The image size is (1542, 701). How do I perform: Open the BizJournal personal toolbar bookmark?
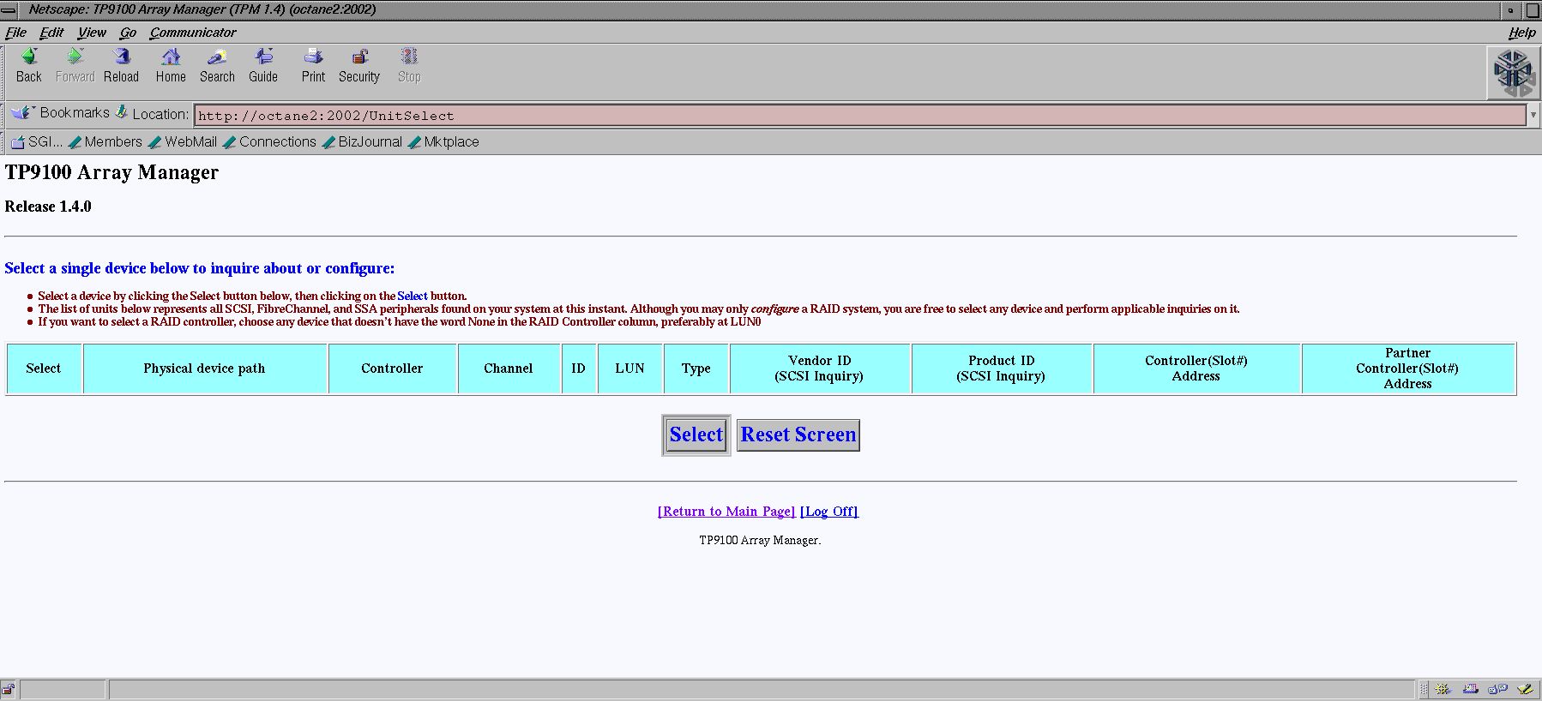click(x=362, y=142)
